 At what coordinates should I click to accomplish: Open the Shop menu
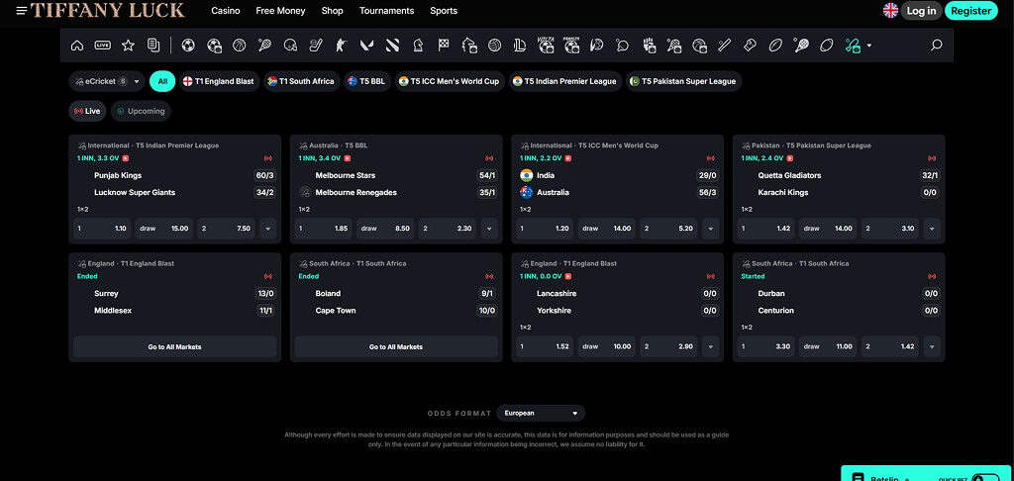coord(333,11)
